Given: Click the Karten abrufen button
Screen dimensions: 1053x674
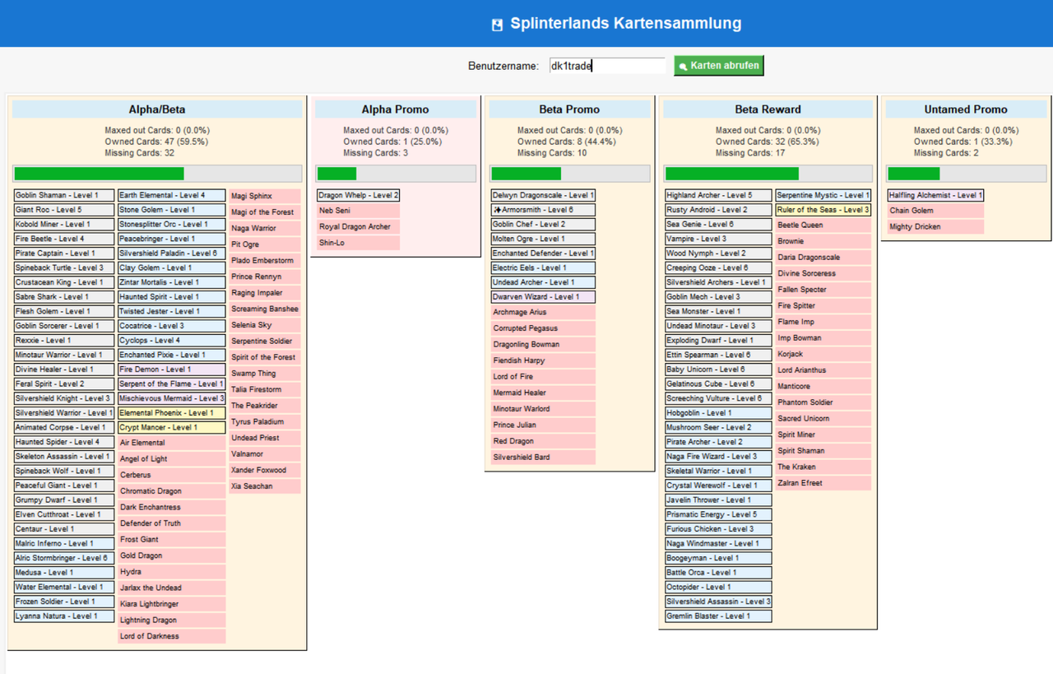Looking at the screenshot, I should (719, 66).
